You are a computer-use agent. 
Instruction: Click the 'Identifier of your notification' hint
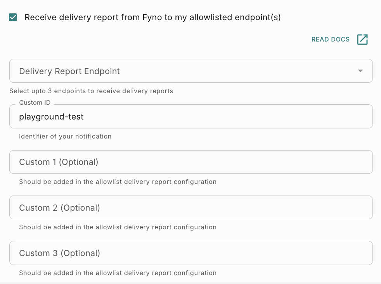65,137
